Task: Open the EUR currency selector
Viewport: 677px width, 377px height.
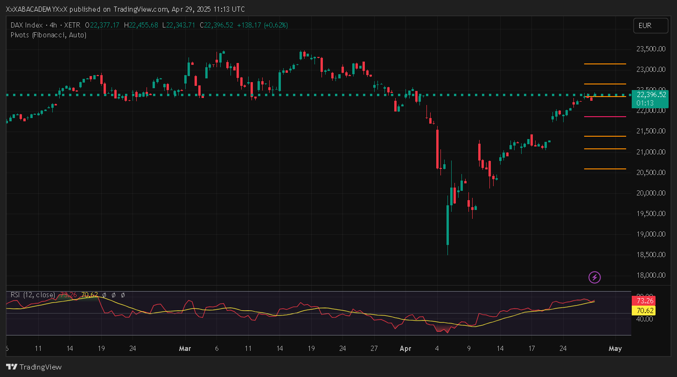Action: tap(650, 26)
